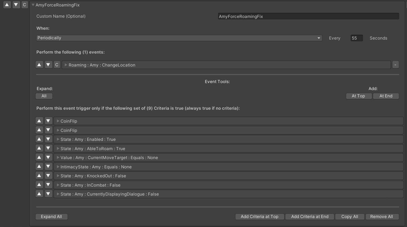Move AmyForceRoamingFix trigger down with top arrow
Screen dimensions: 407x227
click(x=16, y=5)
